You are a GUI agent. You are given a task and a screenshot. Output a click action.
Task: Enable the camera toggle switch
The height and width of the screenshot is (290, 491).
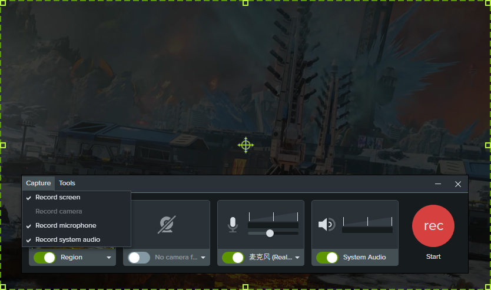point(139,257)
